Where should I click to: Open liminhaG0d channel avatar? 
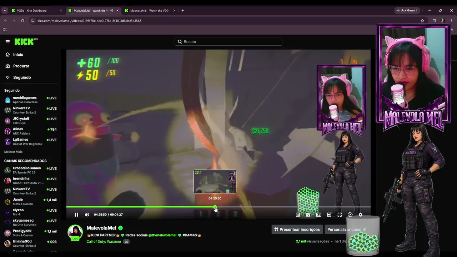pos(7,243)
